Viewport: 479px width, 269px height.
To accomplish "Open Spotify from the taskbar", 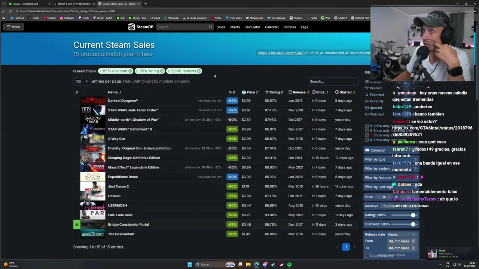I will 289,265.
